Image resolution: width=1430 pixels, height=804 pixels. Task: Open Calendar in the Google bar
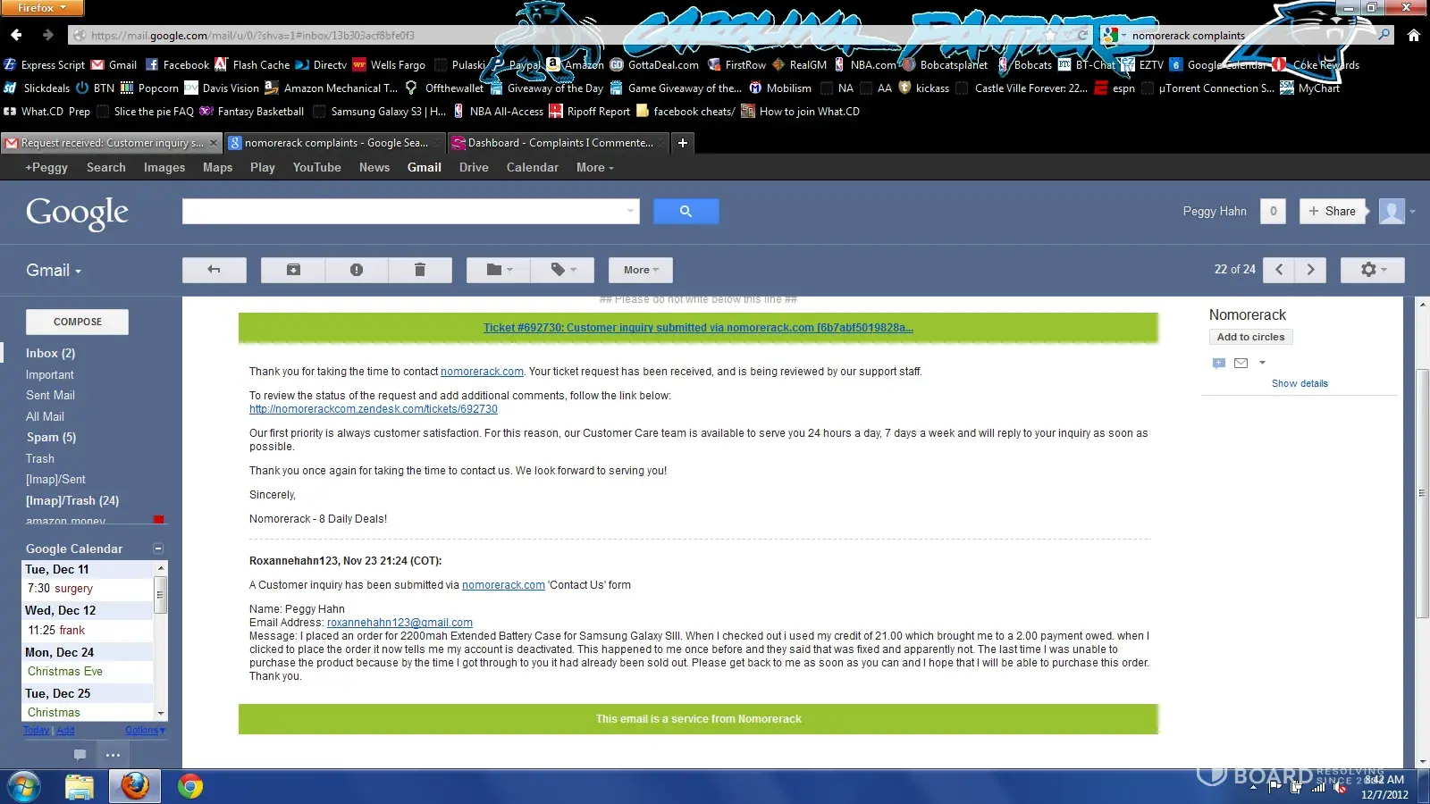pyautogui.click(x=533, y=168)
